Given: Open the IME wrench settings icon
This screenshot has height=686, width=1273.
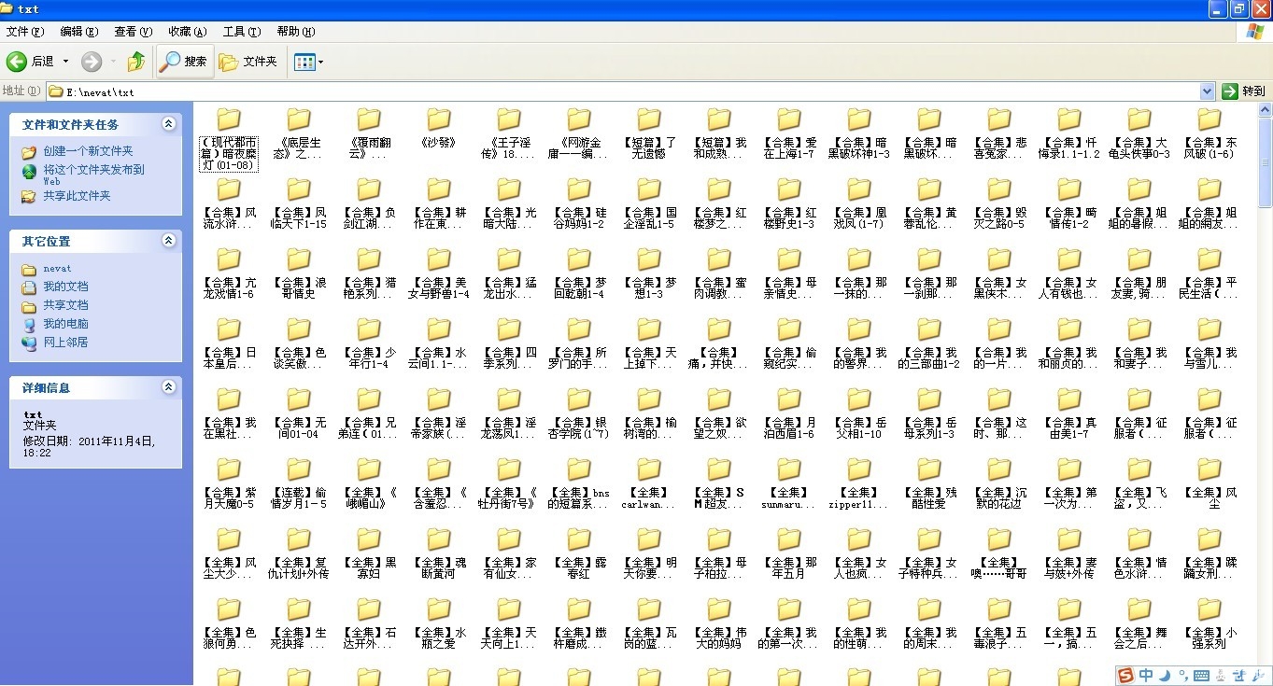Looking at the screenshot, I should 1258,675.
